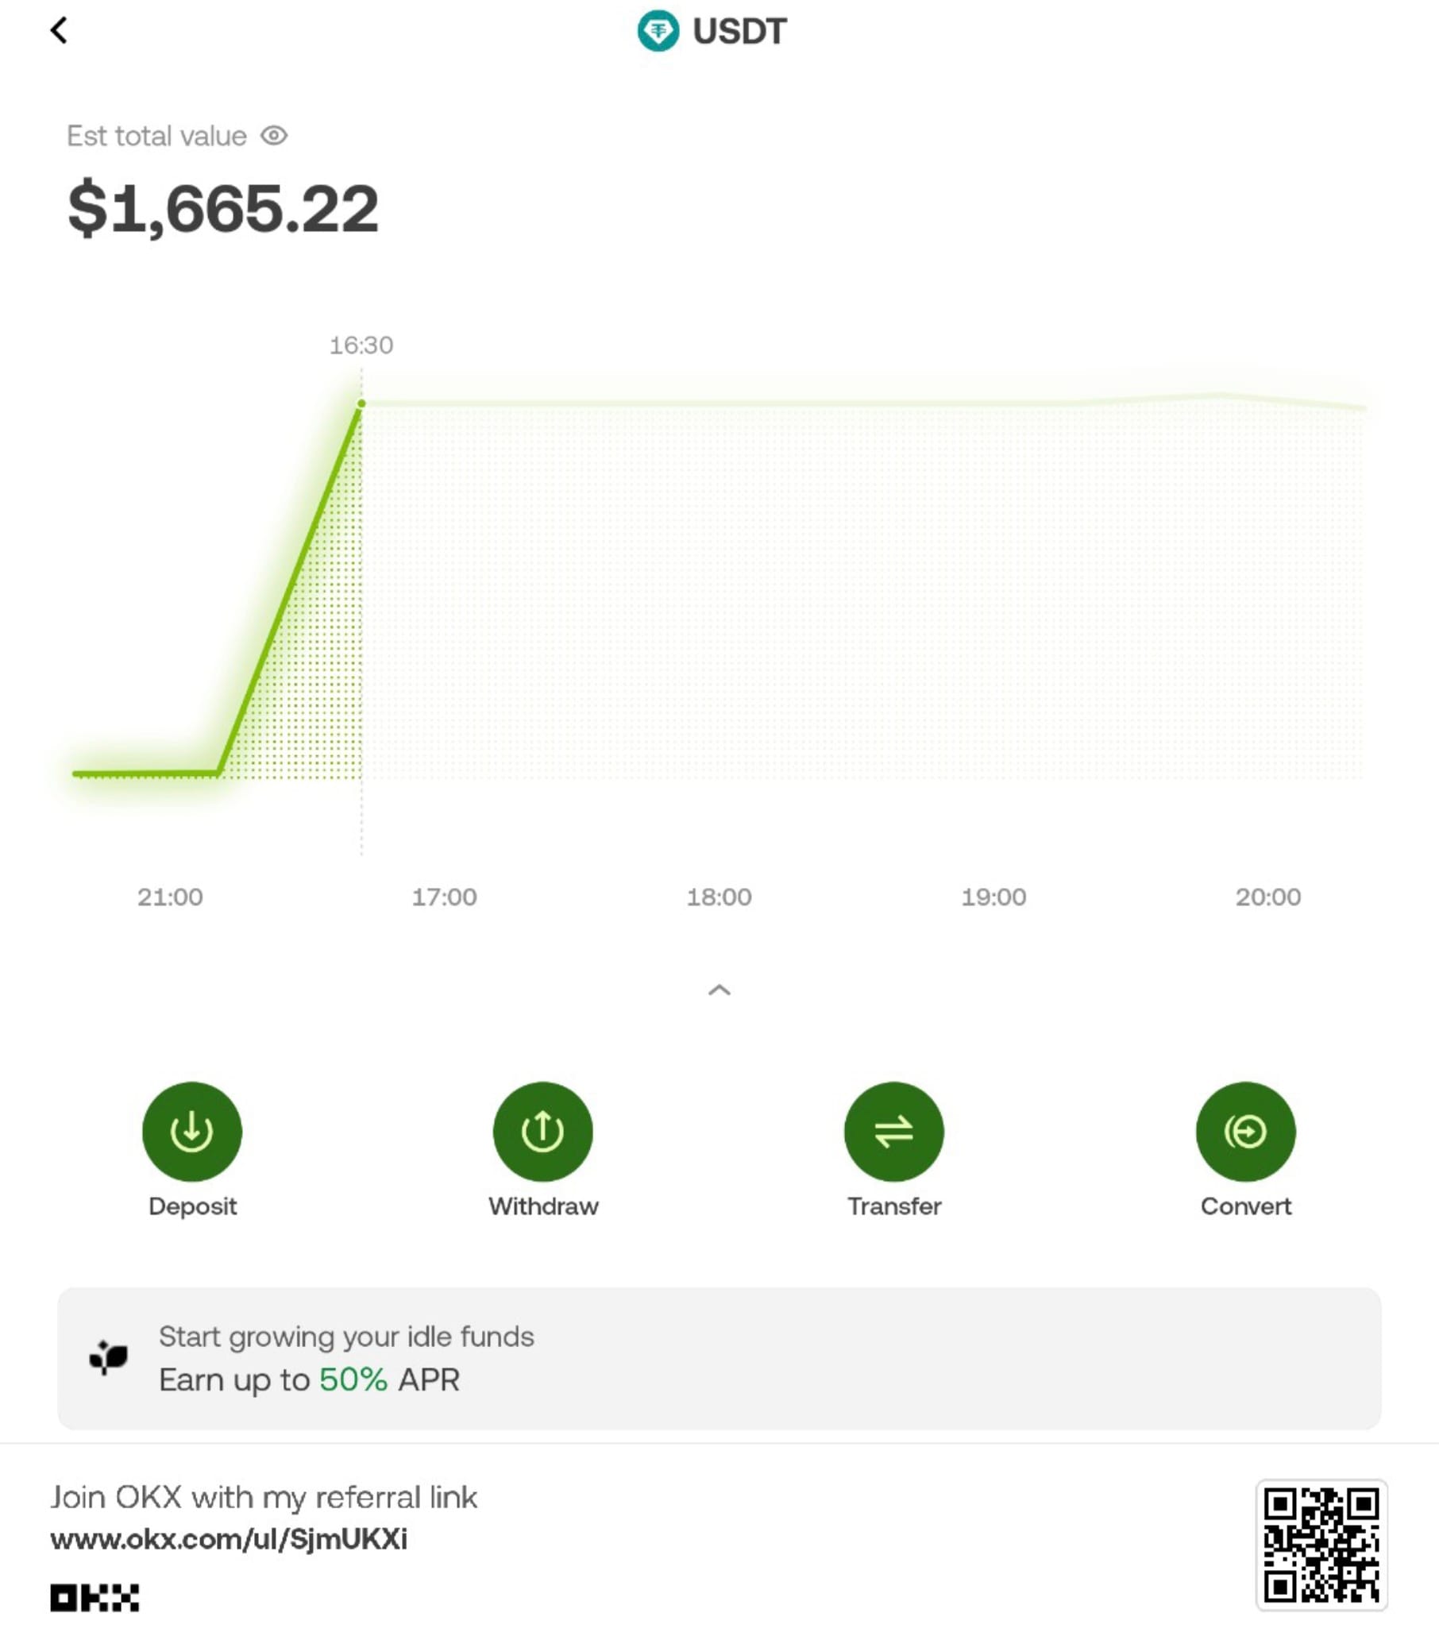Click the USDT Tether coin logo
Image resolution: width=1439 pixels, height=1636 pixels.
(x=658, y=31)
